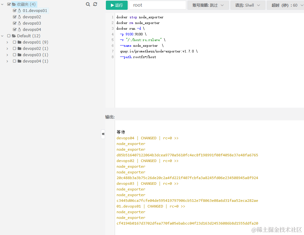Click output line 'devops03 | CHANGED | rc=0'
Image resolution: width=304 pixels, height=235 pixels.
pyautogui.click(x=148, y=184)
